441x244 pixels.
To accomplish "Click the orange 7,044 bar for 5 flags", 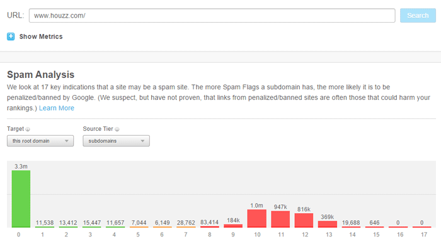I will [x=139, y=227].
